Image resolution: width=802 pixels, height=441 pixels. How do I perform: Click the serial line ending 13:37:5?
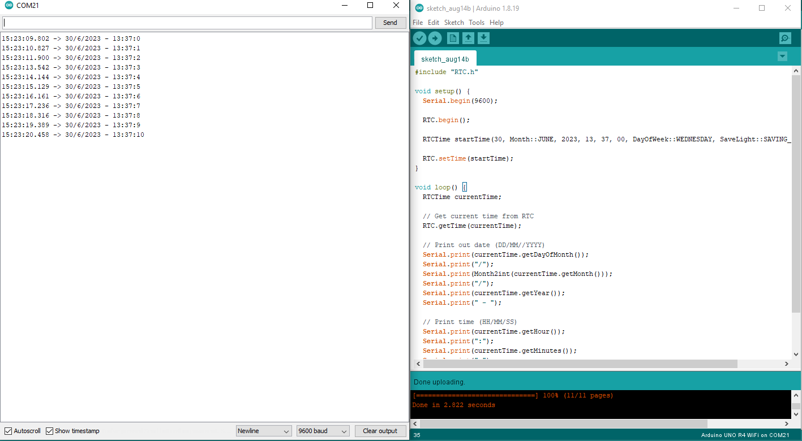click(71, 87)
